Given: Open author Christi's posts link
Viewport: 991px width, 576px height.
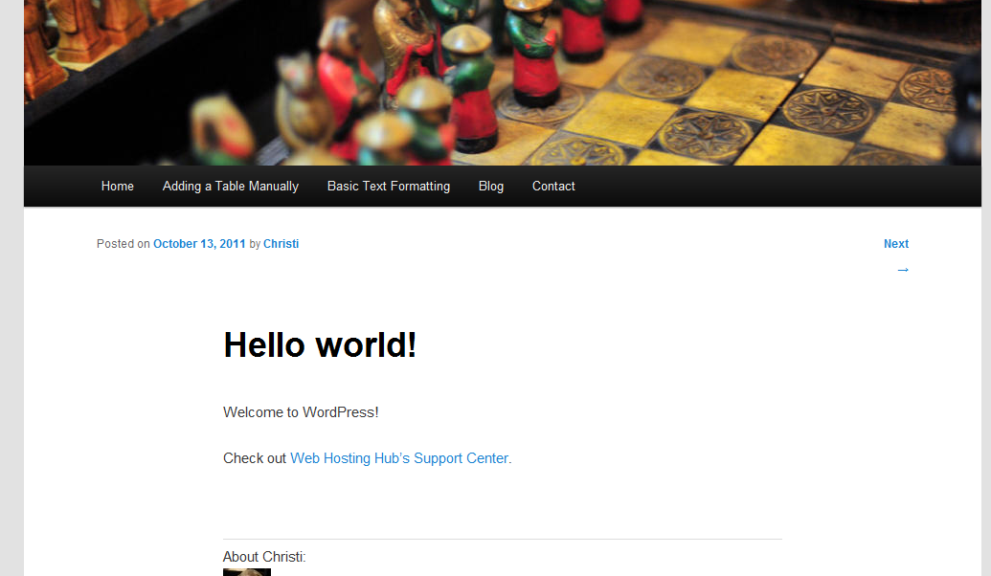Looking at the screenshot, I should 281,244.
